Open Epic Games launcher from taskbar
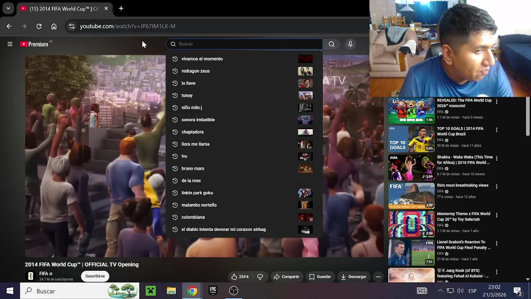Viewport: 531px width, 299px height. coord(213,291)
